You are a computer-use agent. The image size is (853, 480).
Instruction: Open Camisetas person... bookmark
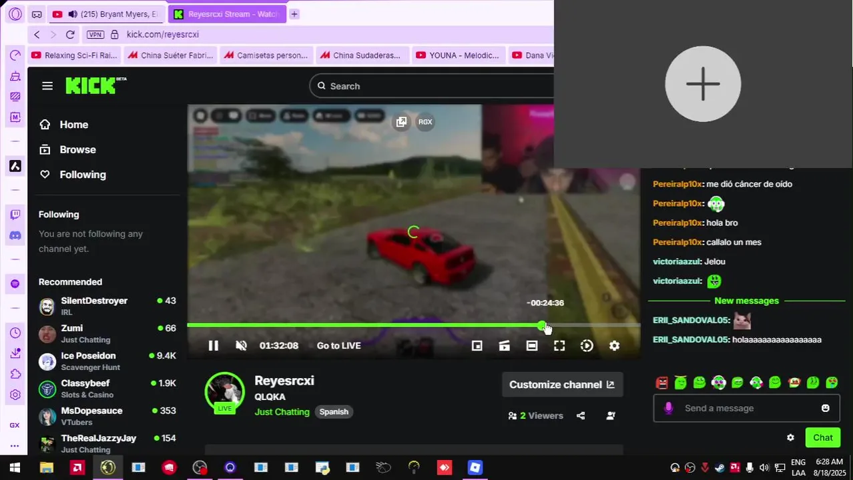pyautogui.click(x=266, y=55)
